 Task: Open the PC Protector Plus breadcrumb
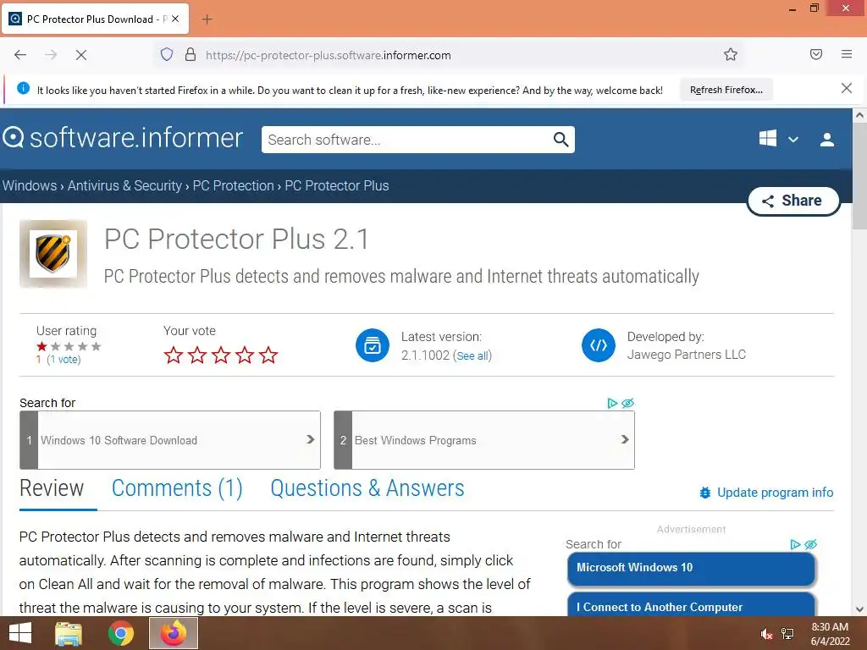[337, 185]
